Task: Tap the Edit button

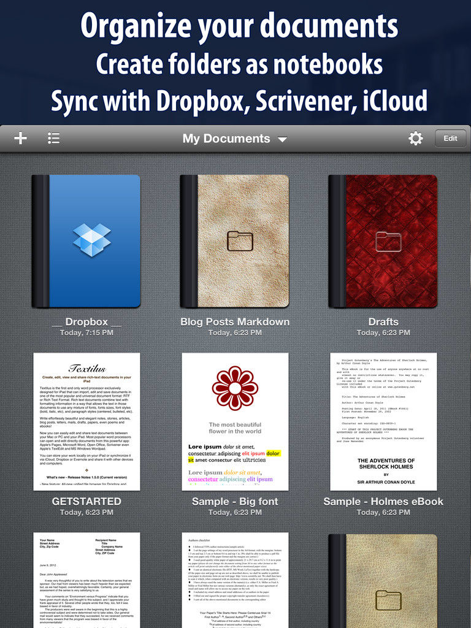Action: pos(450,138)
